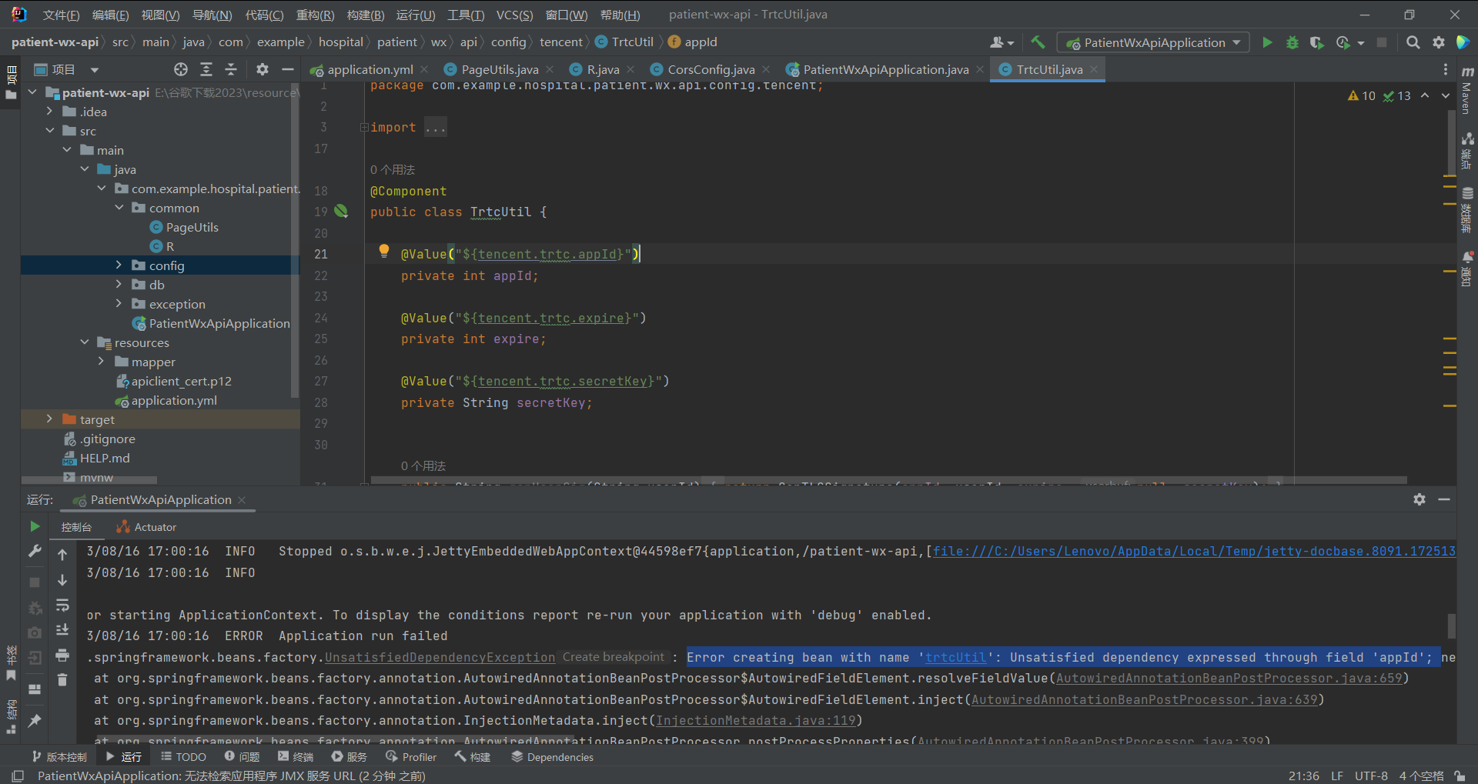
Task: Click UTF-8 encoding in status bar
Action: [x=1371, y=776]
